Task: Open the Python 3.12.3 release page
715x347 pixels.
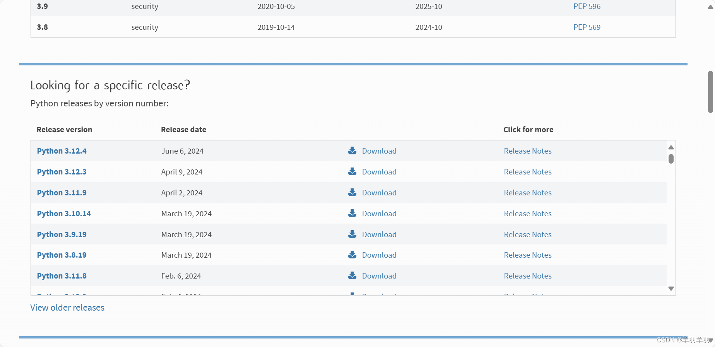Action: pyautogui.click(x=62, y=172)
